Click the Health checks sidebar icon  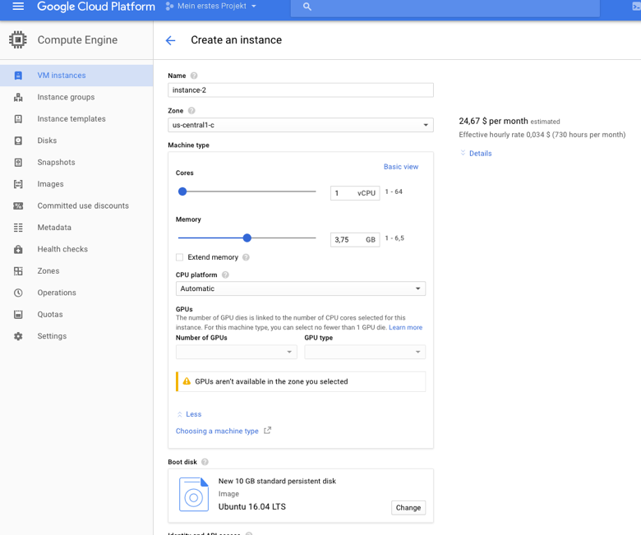(18, 249)
